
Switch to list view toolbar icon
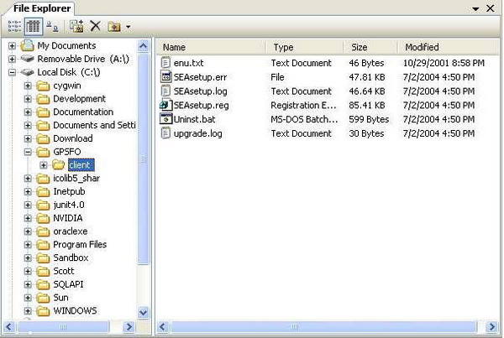[x=14, y=26]
